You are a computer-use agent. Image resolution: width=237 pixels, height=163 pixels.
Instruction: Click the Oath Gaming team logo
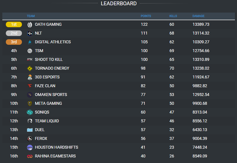coord(30,25)
